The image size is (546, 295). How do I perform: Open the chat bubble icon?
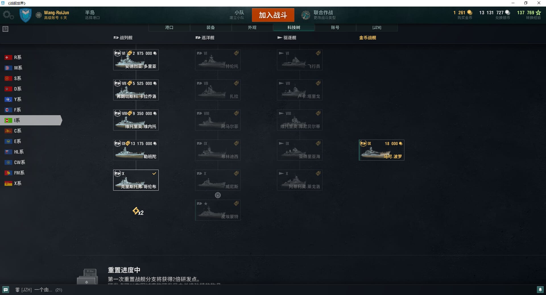point(6,290)
